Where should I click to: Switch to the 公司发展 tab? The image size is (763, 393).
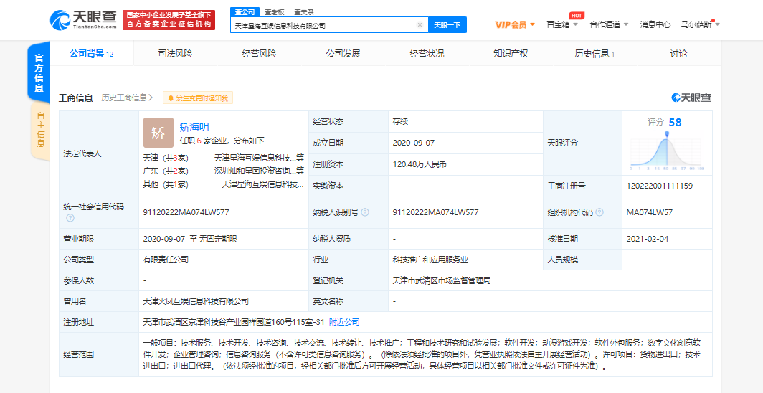(x=343, y=54)
